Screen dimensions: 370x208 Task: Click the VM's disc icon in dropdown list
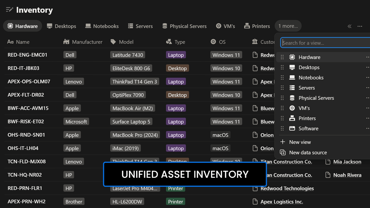(292, 108)
